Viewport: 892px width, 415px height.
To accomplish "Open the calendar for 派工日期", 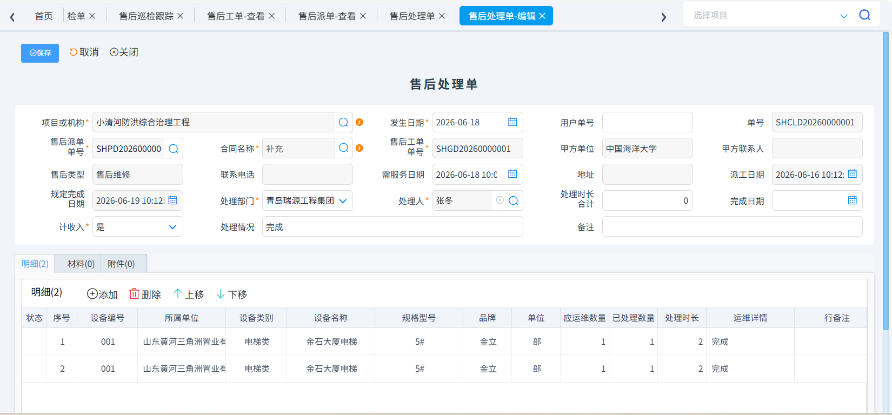I will pyautogui.click(x=853, y=174).
